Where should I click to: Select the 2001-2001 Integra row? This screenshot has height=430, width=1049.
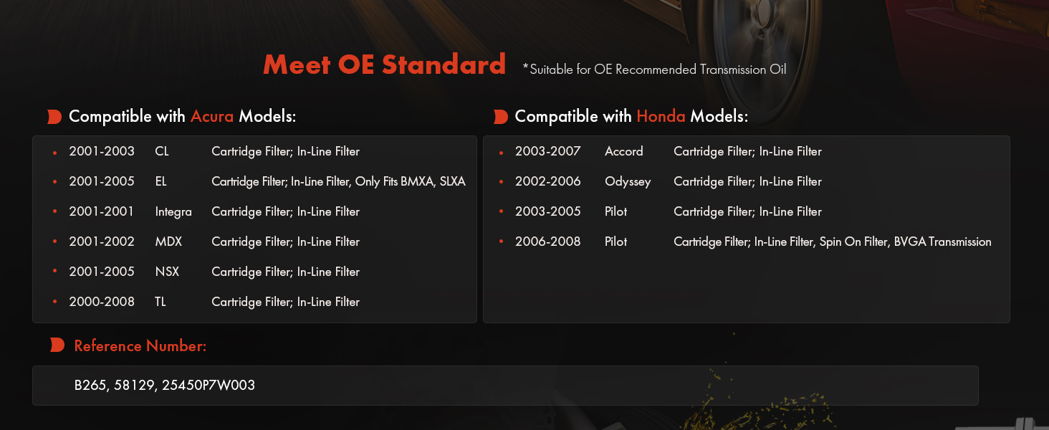pyautogui.click(x=215, y=212)
